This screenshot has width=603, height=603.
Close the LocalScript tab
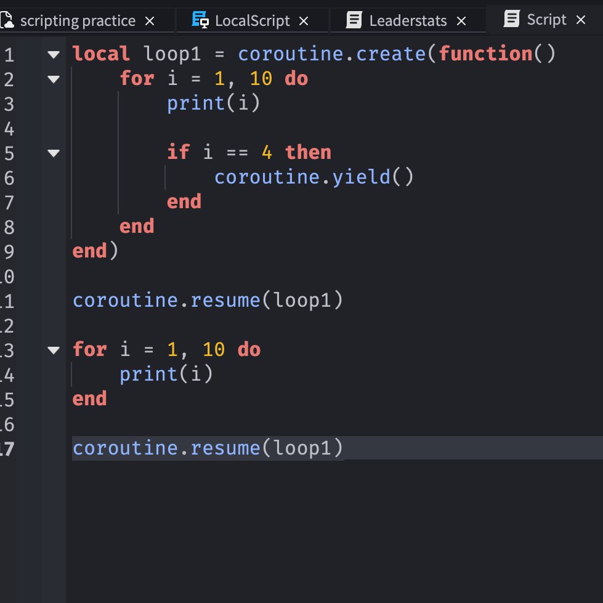tap(304, 21)
